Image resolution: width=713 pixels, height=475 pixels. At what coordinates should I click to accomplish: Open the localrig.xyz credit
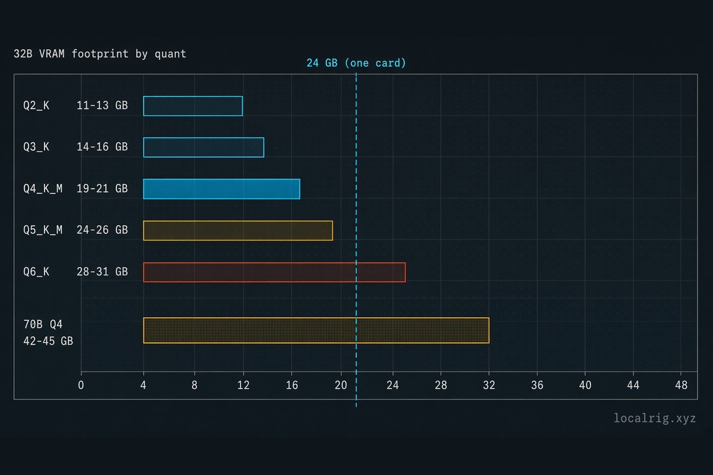pos(655,419)
